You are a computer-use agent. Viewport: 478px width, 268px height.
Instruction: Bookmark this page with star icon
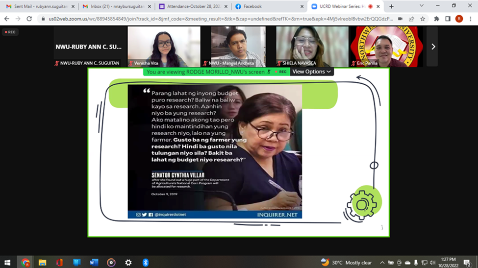pos(423,19)
